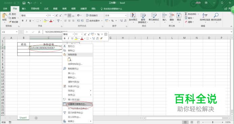Toggle Italic in the ribbon font group
This screenshot has width=234, height=124.
[x=26, y=21]
